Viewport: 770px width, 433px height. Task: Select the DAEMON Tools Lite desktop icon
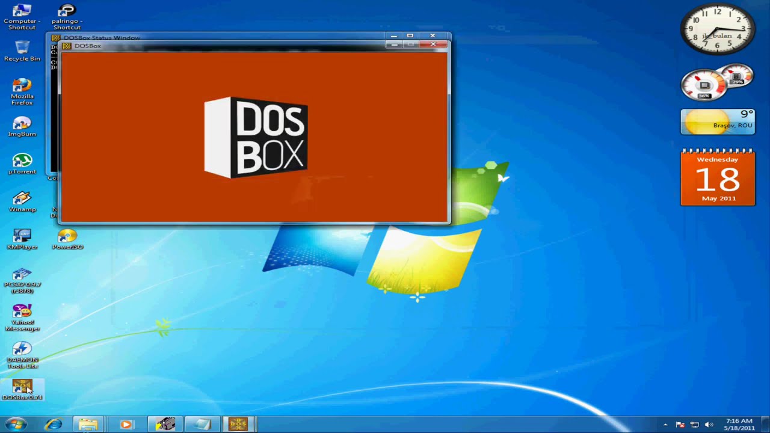(22, 355)
